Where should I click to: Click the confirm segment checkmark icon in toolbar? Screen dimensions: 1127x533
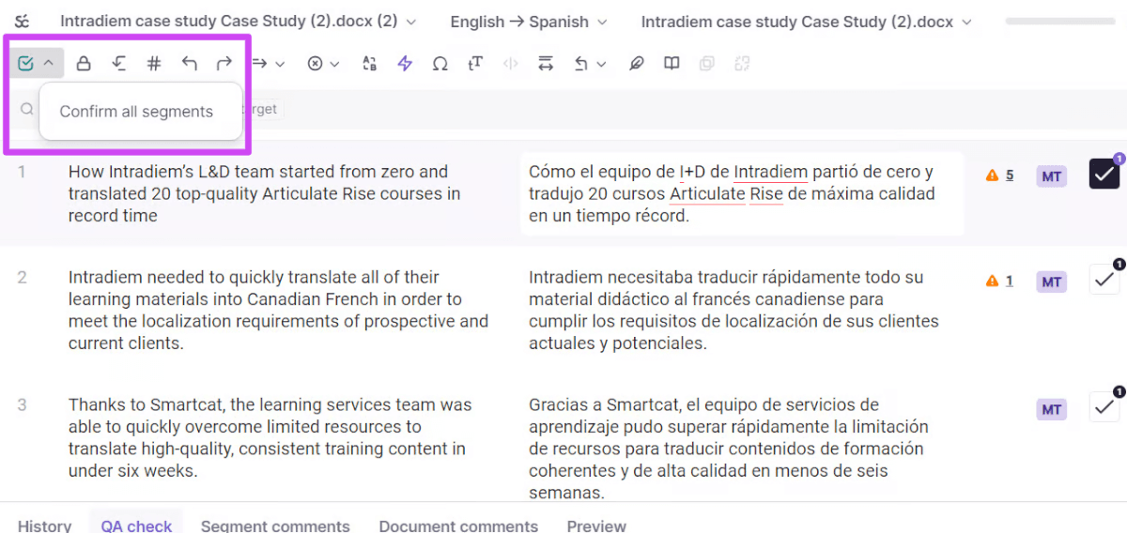coord(25,64)
